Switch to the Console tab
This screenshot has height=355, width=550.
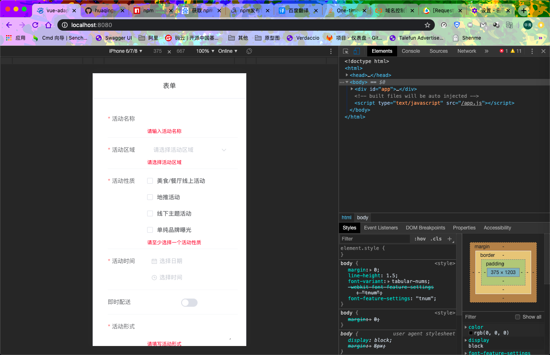tap(411, 51)
